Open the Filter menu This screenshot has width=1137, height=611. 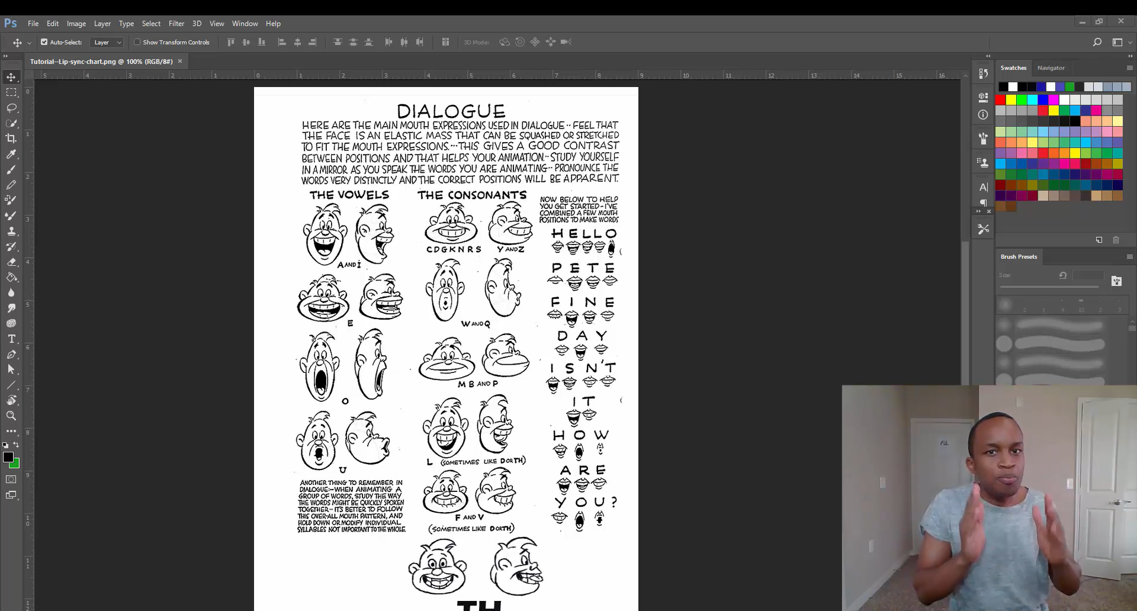[176, 24]
